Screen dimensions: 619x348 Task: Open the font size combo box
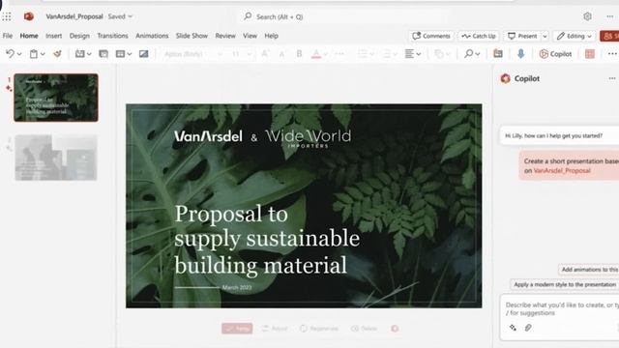click(x=241, y=54)
